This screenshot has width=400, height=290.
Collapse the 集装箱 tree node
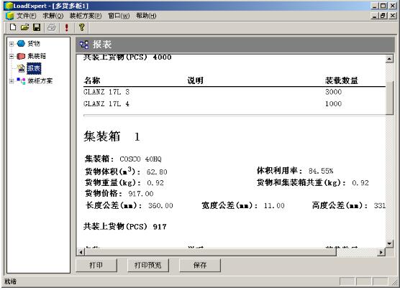(12, 56)
